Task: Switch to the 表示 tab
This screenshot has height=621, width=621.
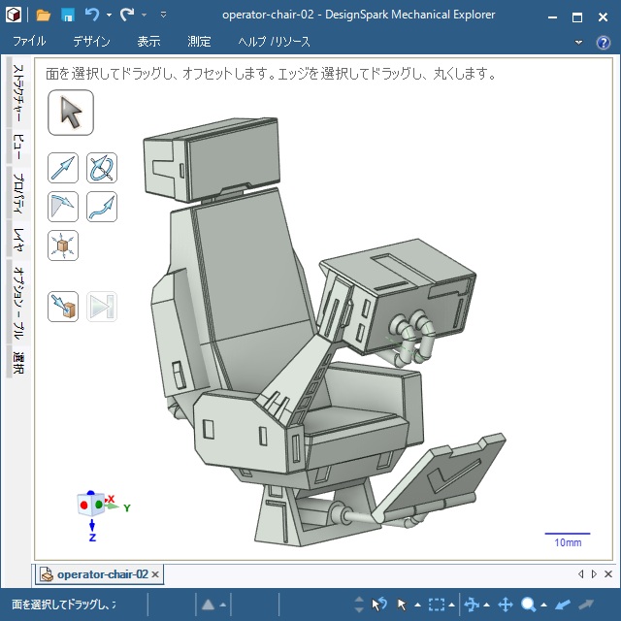Action: 148,41
